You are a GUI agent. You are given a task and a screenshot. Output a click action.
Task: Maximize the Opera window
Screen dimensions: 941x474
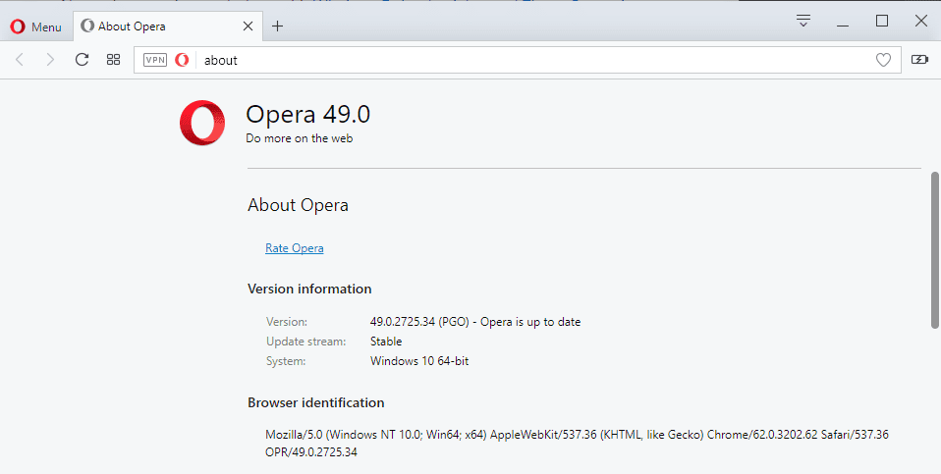pyautogui.click(x=882, y=21)
